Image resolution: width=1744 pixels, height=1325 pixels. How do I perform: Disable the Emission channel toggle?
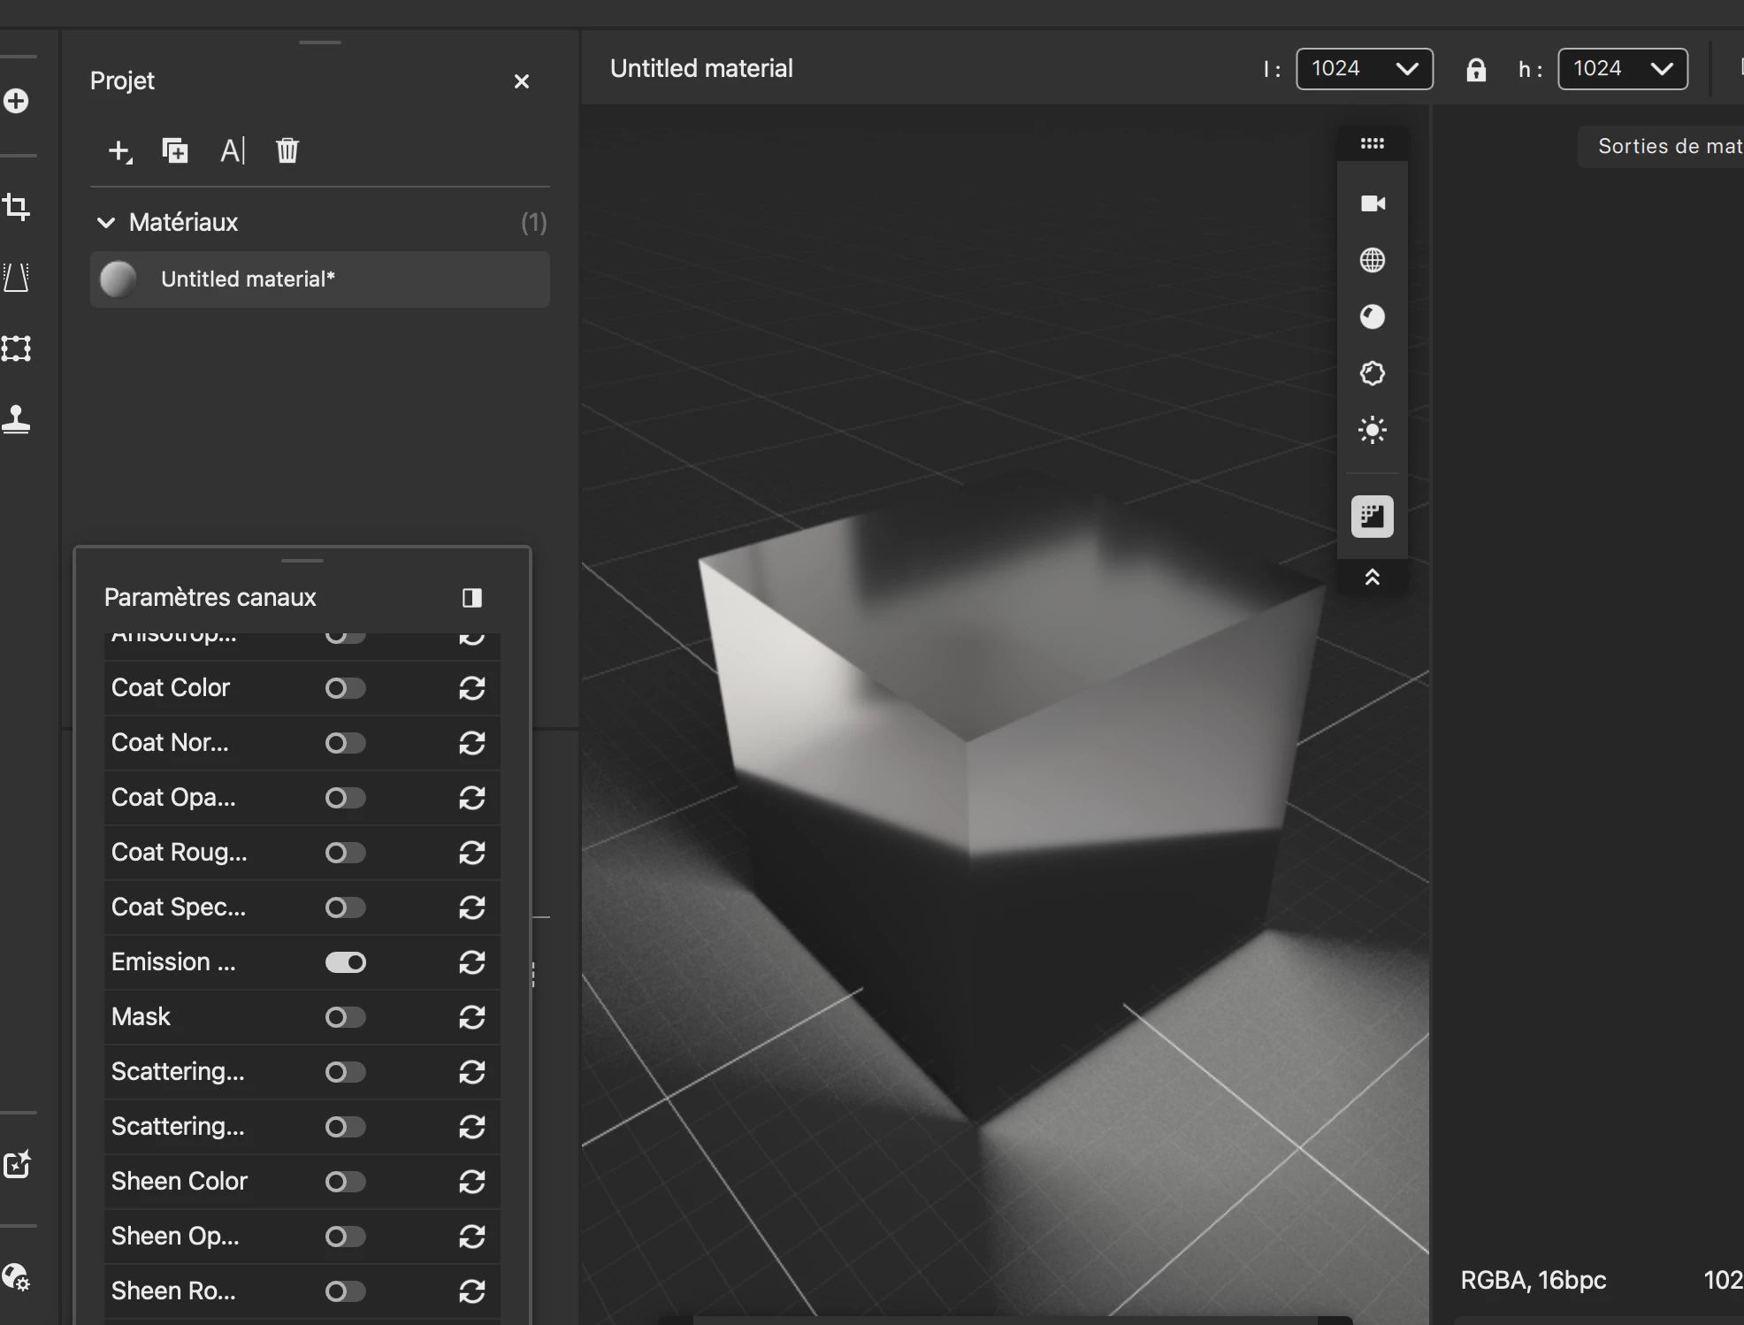click(345, 962)
